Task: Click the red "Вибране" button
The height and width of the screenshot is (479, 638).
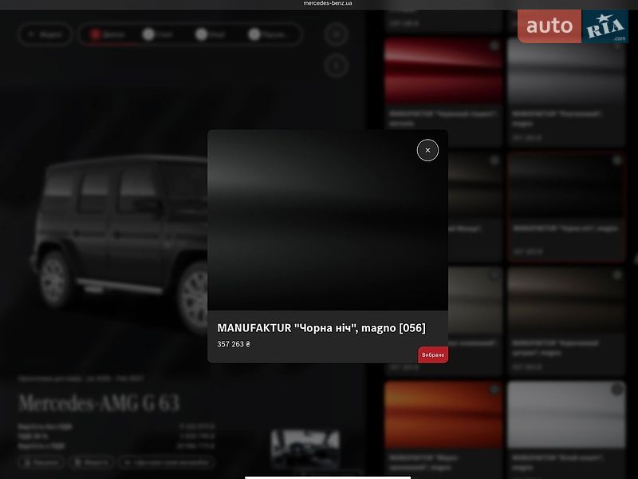Action: [x=433, y=354]
